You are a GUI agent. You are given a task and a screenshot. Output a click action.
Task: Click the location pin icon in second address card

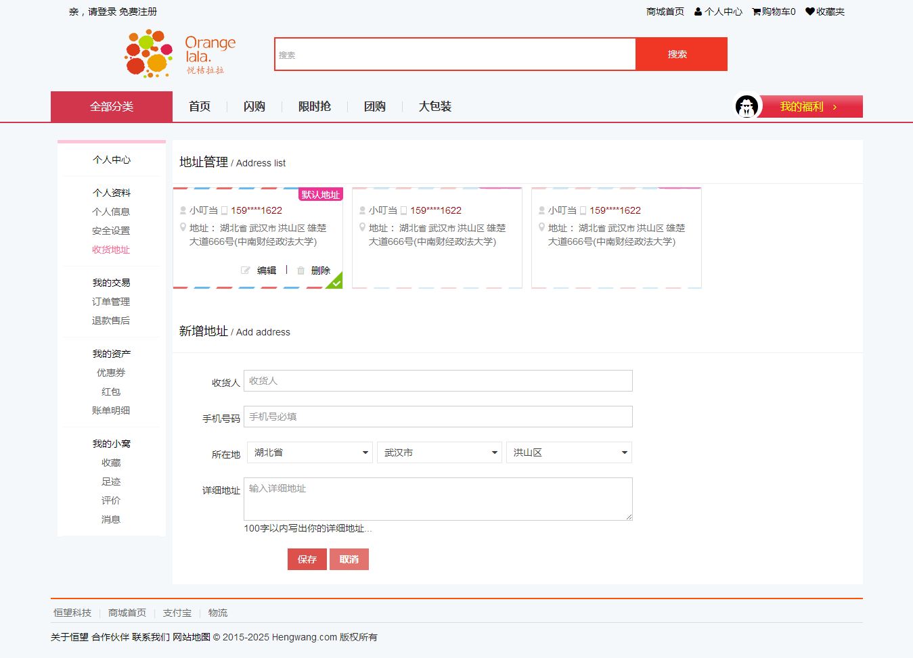(x=362, y=228)
